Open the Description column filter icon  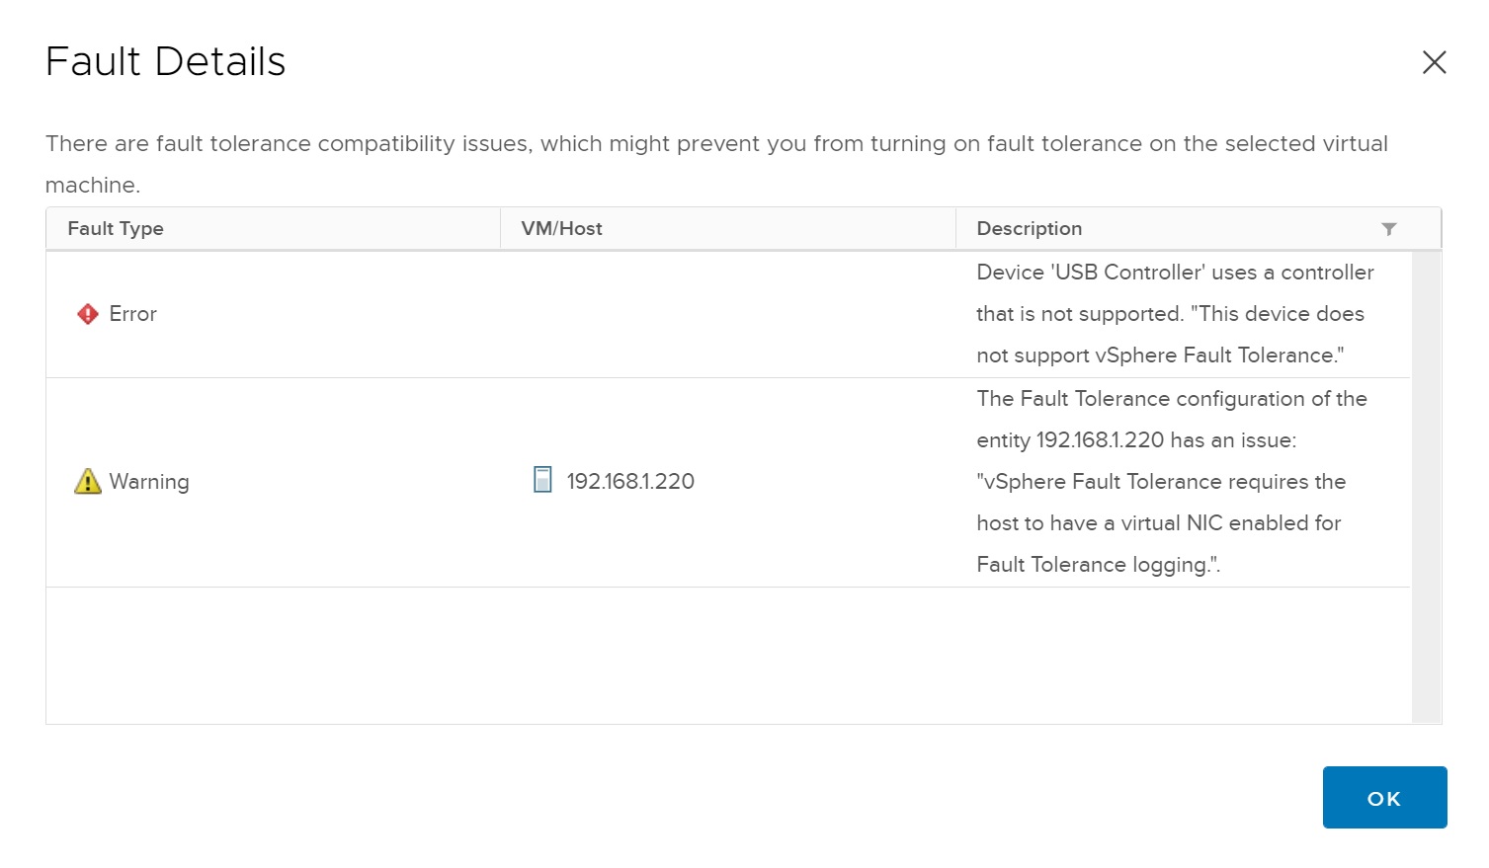[x=1388, y=229]
